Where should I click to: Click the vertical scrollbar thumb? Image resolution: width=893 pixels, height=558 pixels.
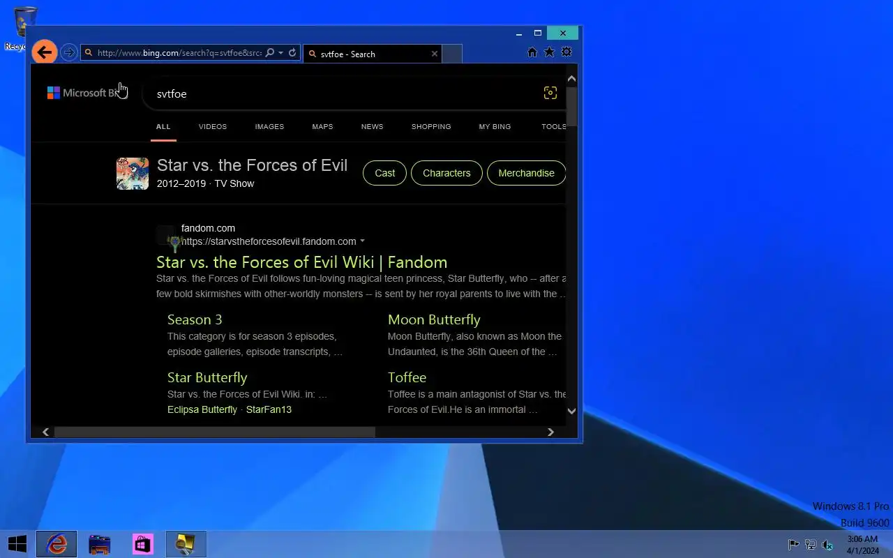(x=571, y=106)
